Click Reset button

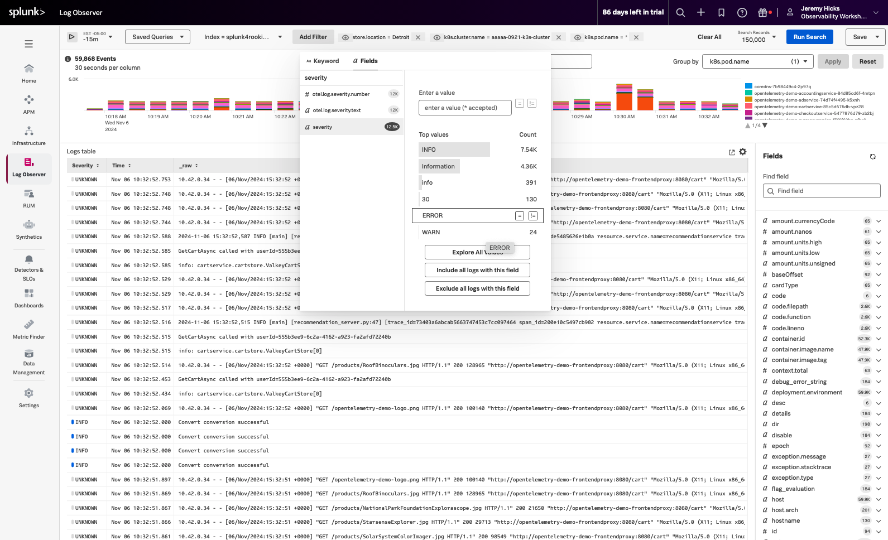coord(867,61)
